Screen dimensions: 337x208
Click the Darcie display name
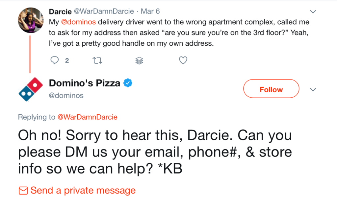(x=60, y=12)
